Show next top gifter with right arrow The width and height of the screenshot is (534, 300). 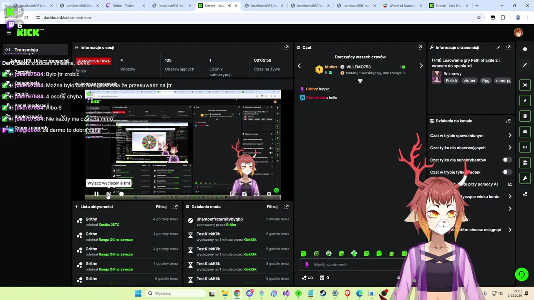(x=421, y=66)
